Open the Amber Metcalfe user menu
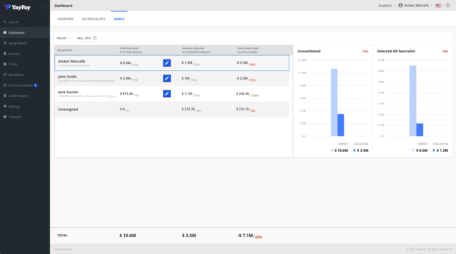The height and width of the screenshot is (254, 456). point(415,5)
